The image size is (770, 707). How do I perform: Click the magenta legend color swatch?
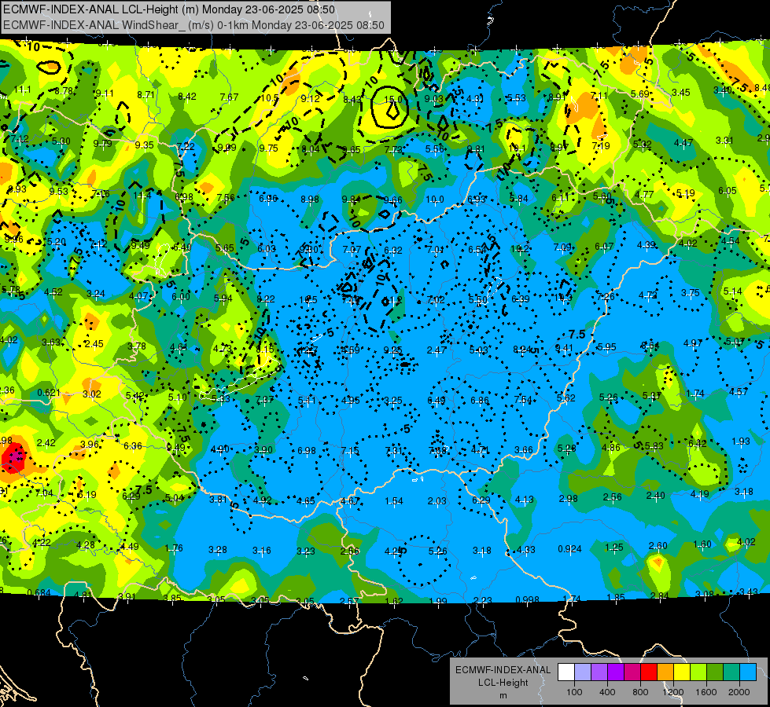[632, 672]
